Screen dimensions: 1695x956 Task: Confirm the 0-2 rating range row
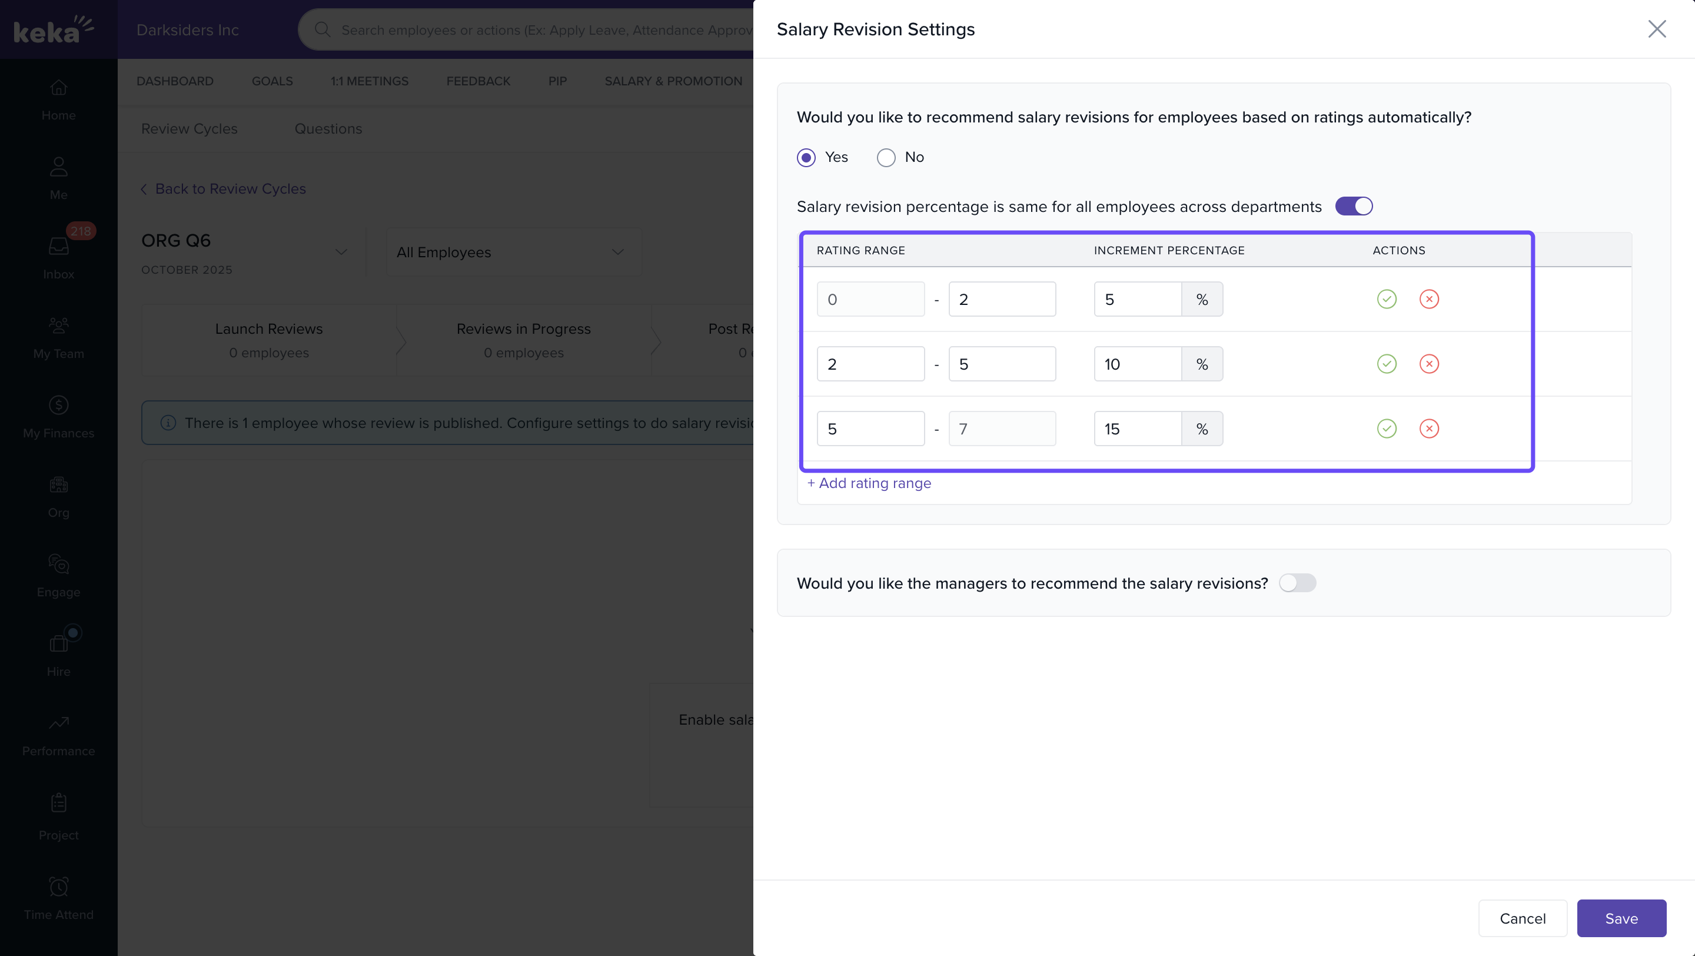click(1387, 300)
